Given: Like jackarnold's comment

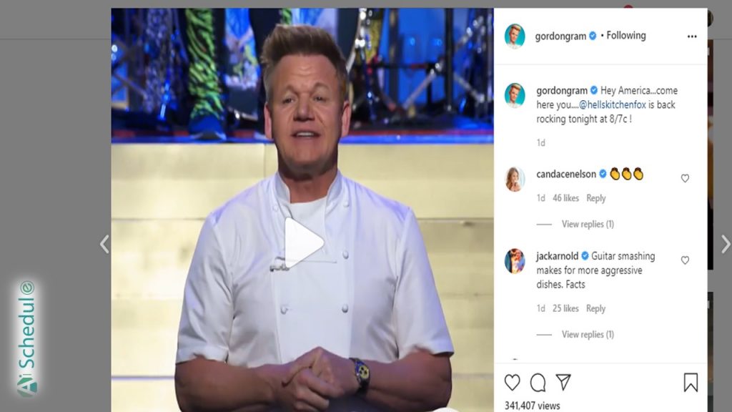Looking at the screenshot, I should point(685,260).
